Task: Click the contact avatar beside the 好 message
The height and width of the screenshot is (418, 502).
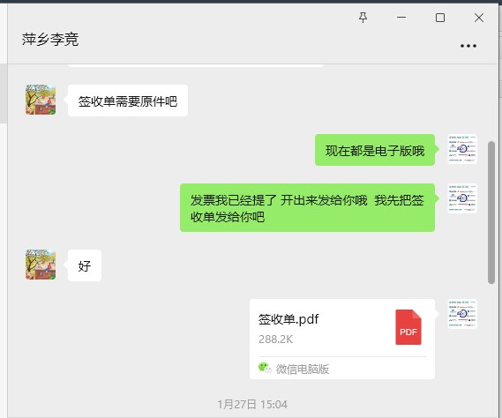Action: pyautogui.click(x=41, y=265)
